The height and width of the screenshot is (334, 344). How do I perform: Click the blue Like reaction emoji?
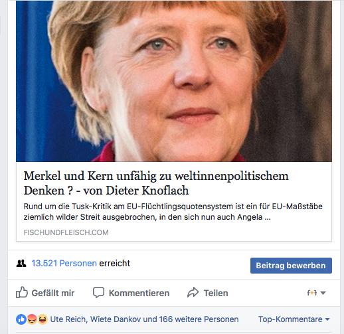[x=21, y=319]
